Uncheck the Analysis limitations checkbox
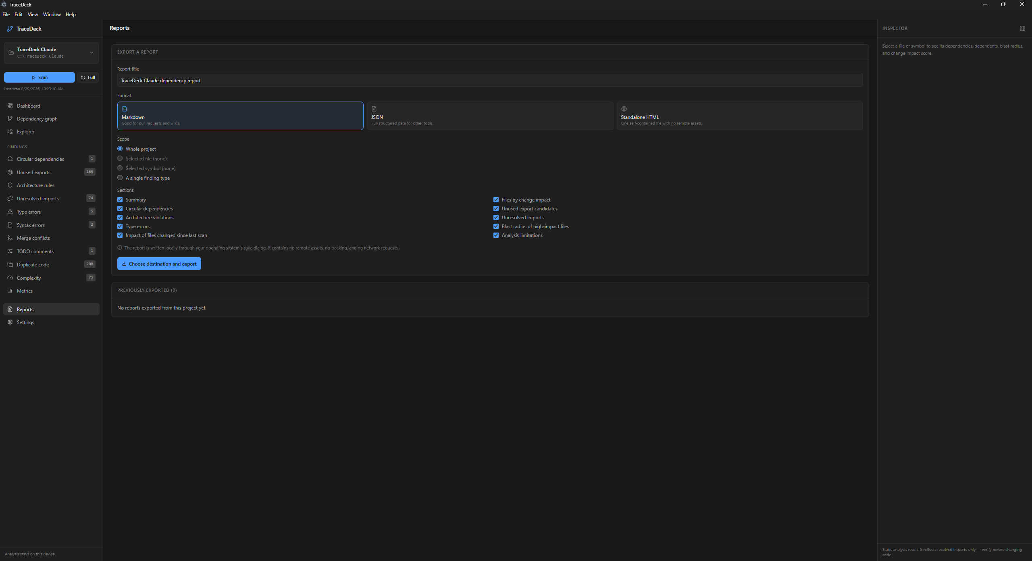The width and height of the screenshot is (1032, 561). [x=496, y=235]
